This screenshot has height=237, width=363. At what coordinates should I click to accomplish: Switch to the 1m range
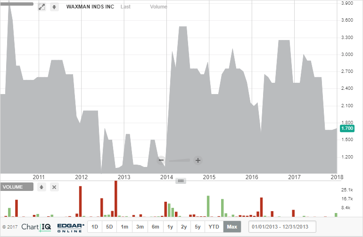124,227
